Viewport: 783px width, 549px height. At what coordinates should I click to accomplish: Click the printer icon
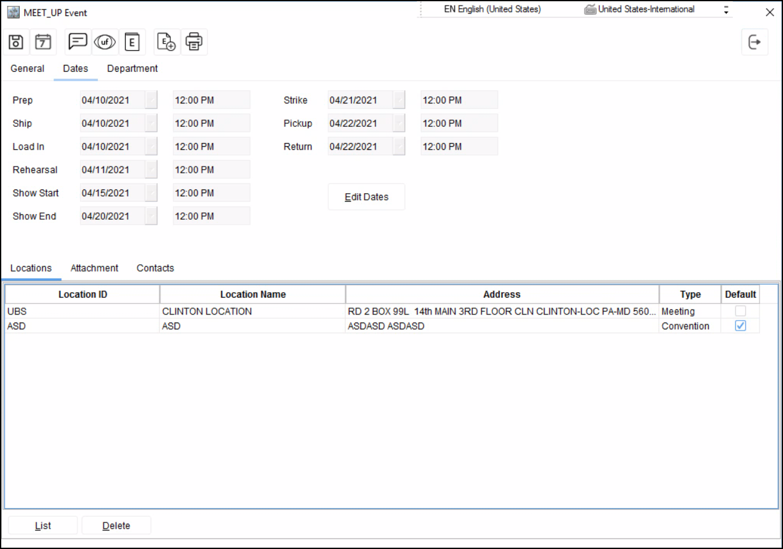[x=194, y=42]
